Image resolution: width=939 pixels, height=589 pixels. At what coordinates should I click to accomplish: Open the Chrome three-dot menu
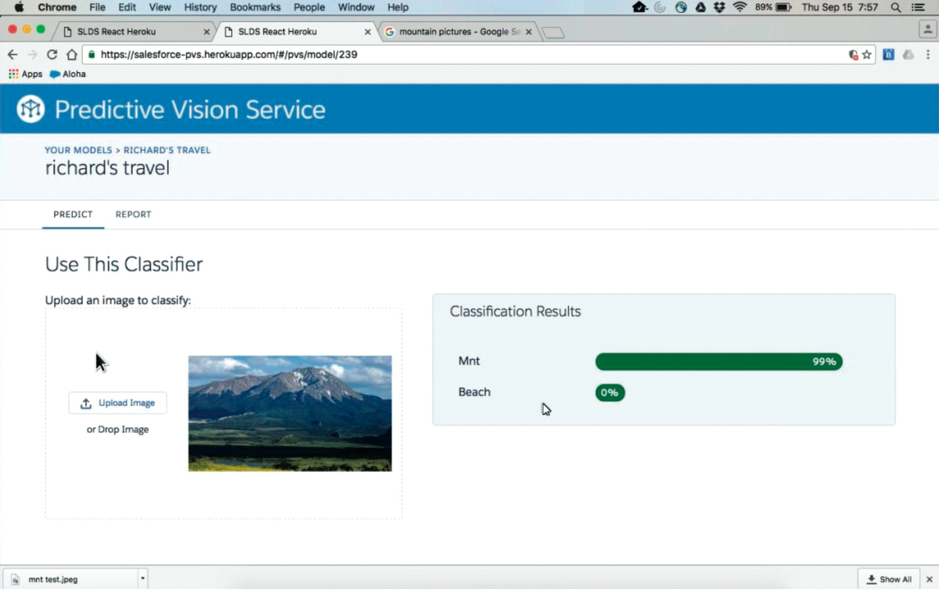[x=928, y=55]
